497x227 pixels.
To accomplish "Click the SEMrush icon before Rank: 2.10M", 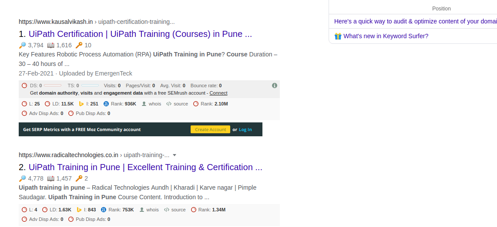I will (196, 104).
